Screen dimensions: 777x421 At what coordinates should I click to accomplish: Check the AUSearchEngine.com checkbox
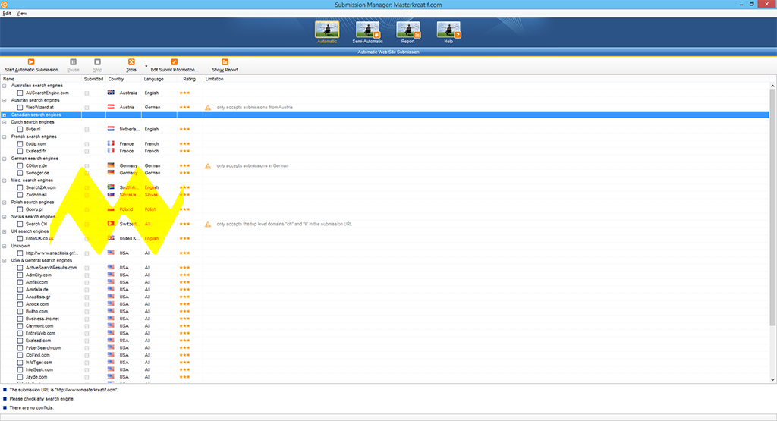coord(20,93)
